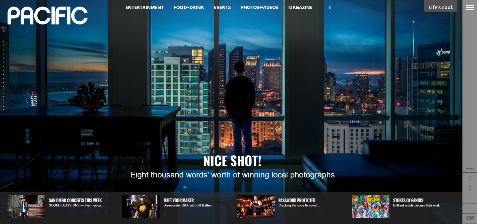Click the brewmaster Bill Batten thumbnail
Screen dimensions: 477x224
(x=141, y=206)
